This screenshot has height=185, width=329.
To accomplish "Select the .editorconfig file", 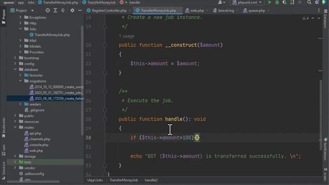I will coord(31,174).
